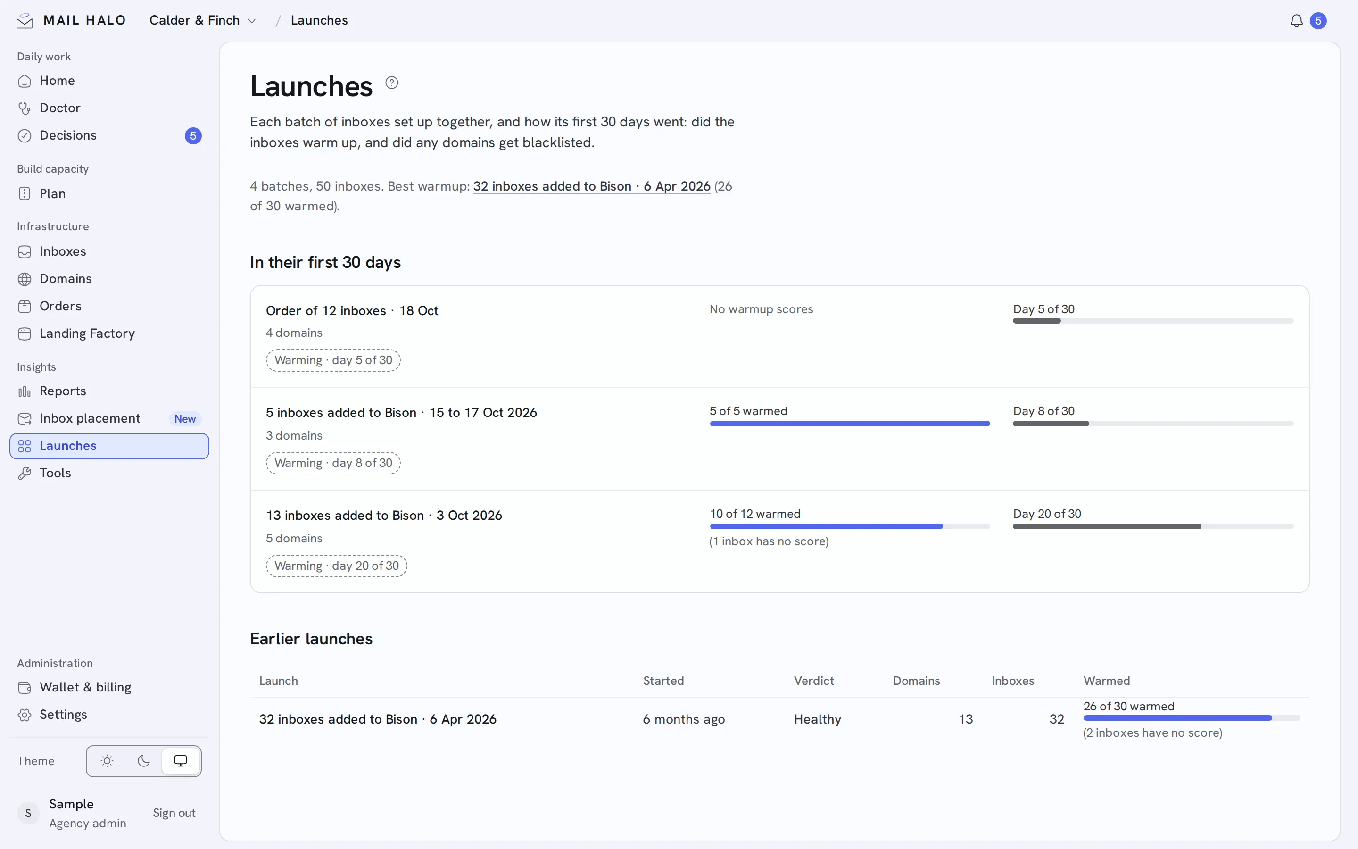Screen dimensions: 1358x849
Task: Switch to dark theme
Action: click(x=144, y=761)
